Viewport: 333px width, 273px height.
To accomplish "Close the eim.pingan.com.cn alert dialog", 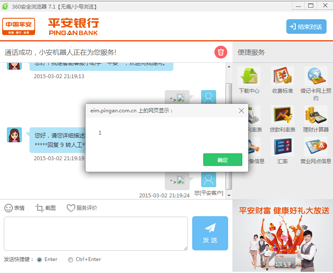I will point(241,111).
